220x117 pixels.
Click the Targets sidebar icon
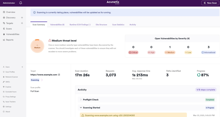pyautogui.click(x=4, y=23)
